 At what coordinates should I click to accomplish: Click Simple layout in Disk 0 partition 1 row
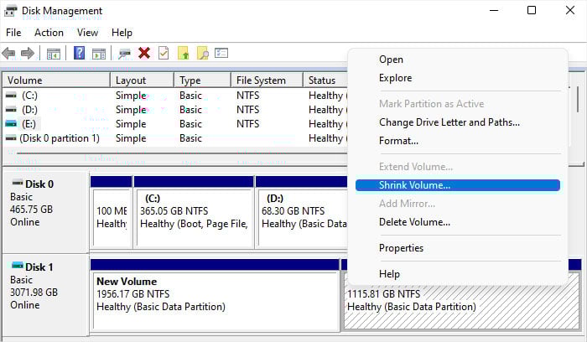[131, 138]
